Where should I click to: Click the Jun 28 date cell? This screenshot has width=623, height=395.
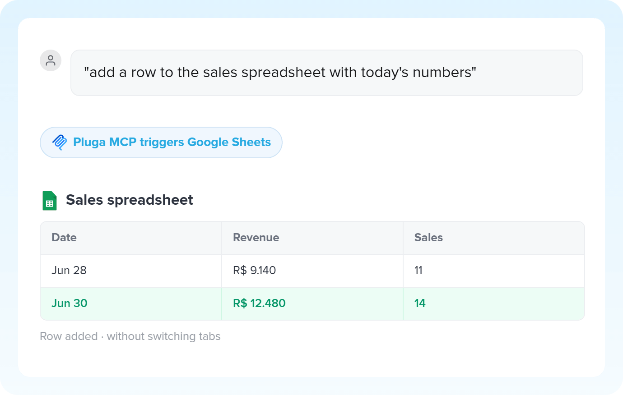131,271
